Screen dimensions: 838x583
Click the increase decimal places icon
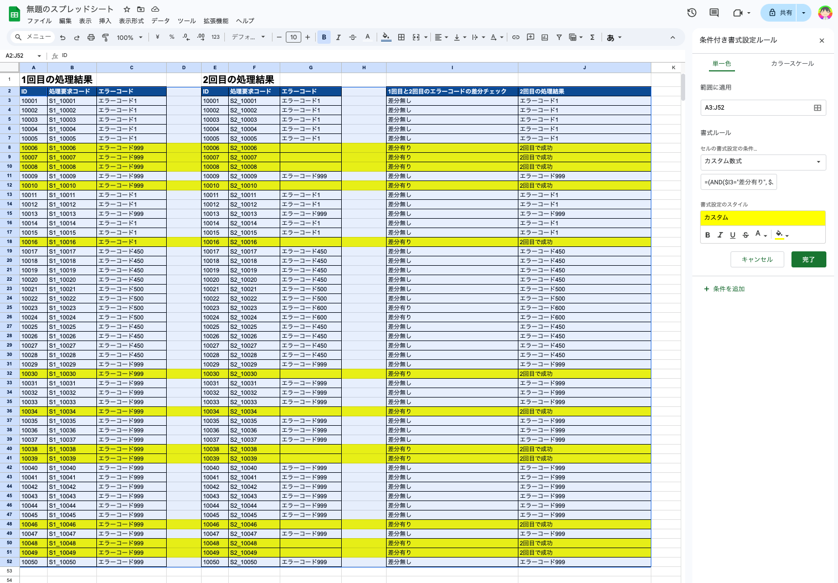(x=200, y=37)
